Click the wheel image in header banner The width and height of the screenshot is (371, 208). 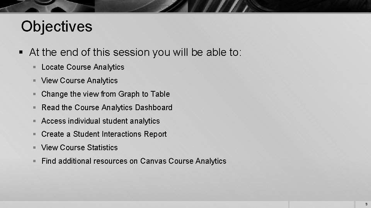point(47,6)
